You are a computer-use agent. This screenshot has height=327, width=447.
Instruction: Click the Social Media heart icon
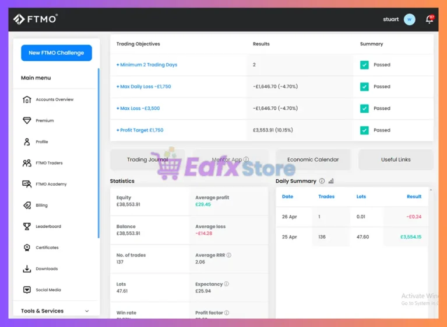[27, 290]
